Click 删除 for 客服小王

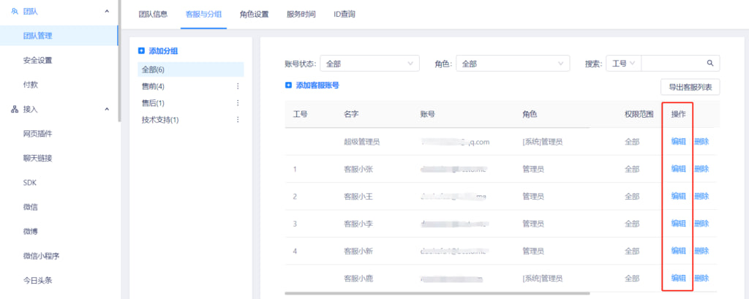(701, 196)
